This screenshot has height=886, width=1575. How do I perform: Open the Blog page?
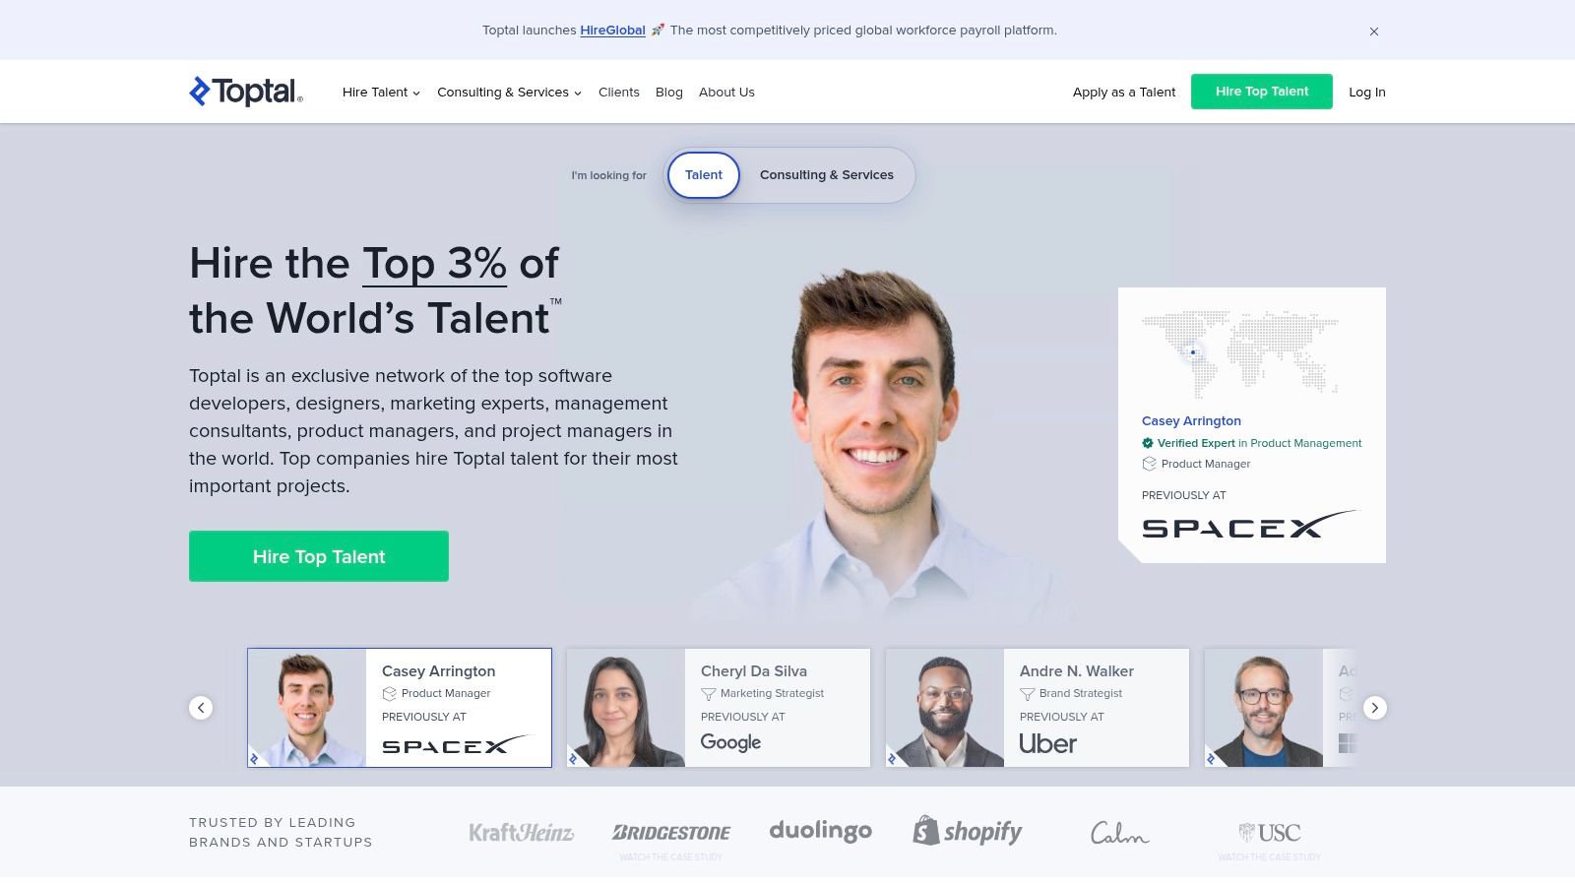(x=669, y=93)
